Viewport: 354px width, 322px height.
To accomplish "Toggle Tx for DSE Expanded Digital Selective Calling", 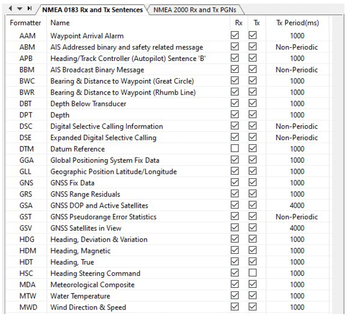I will [x=253, y=137].
